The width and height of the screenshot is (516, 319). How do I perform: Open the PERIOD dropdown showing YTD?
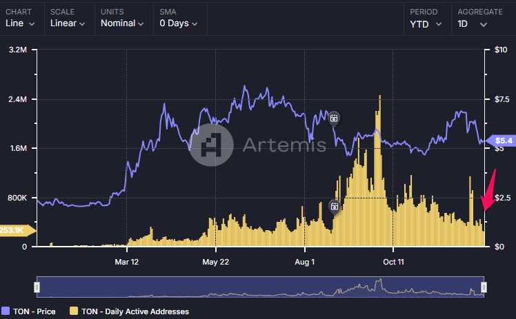click(x=426, y=24)
